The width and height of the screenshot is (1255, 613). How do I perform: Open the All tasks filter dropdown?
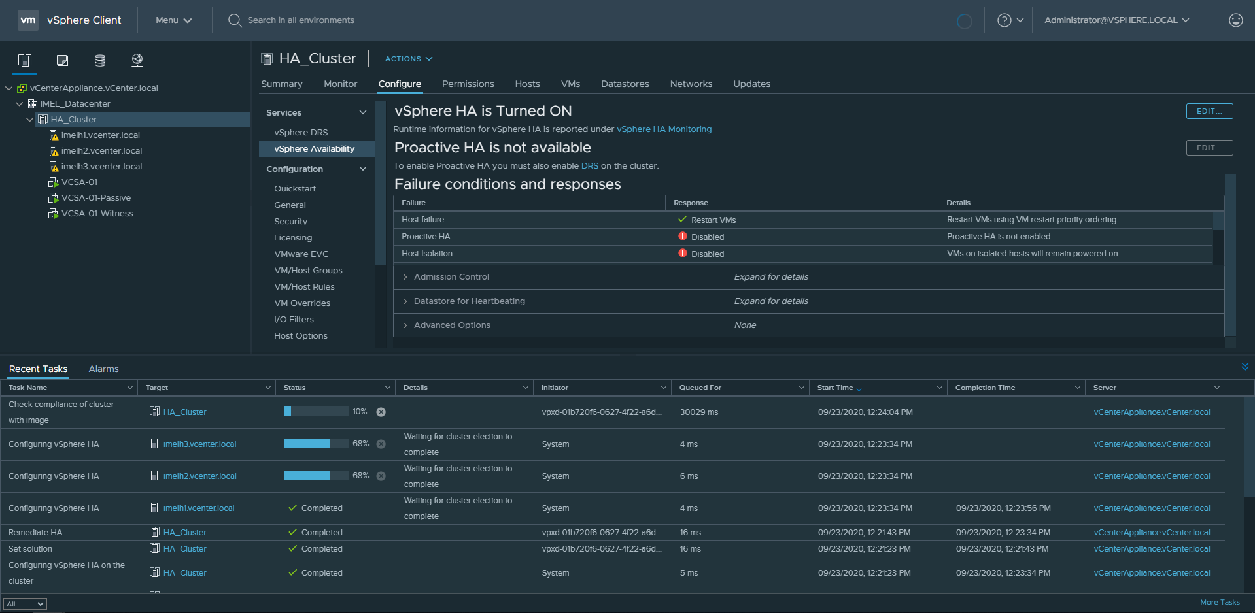pyautogui.click(x=25, y=604)
